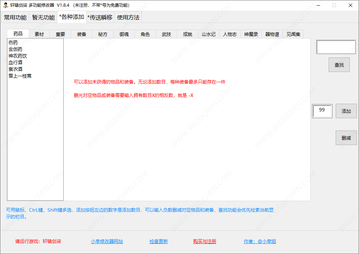
Task: Click the search text input box
Action: pyautogui.click(x=336, y=47)
